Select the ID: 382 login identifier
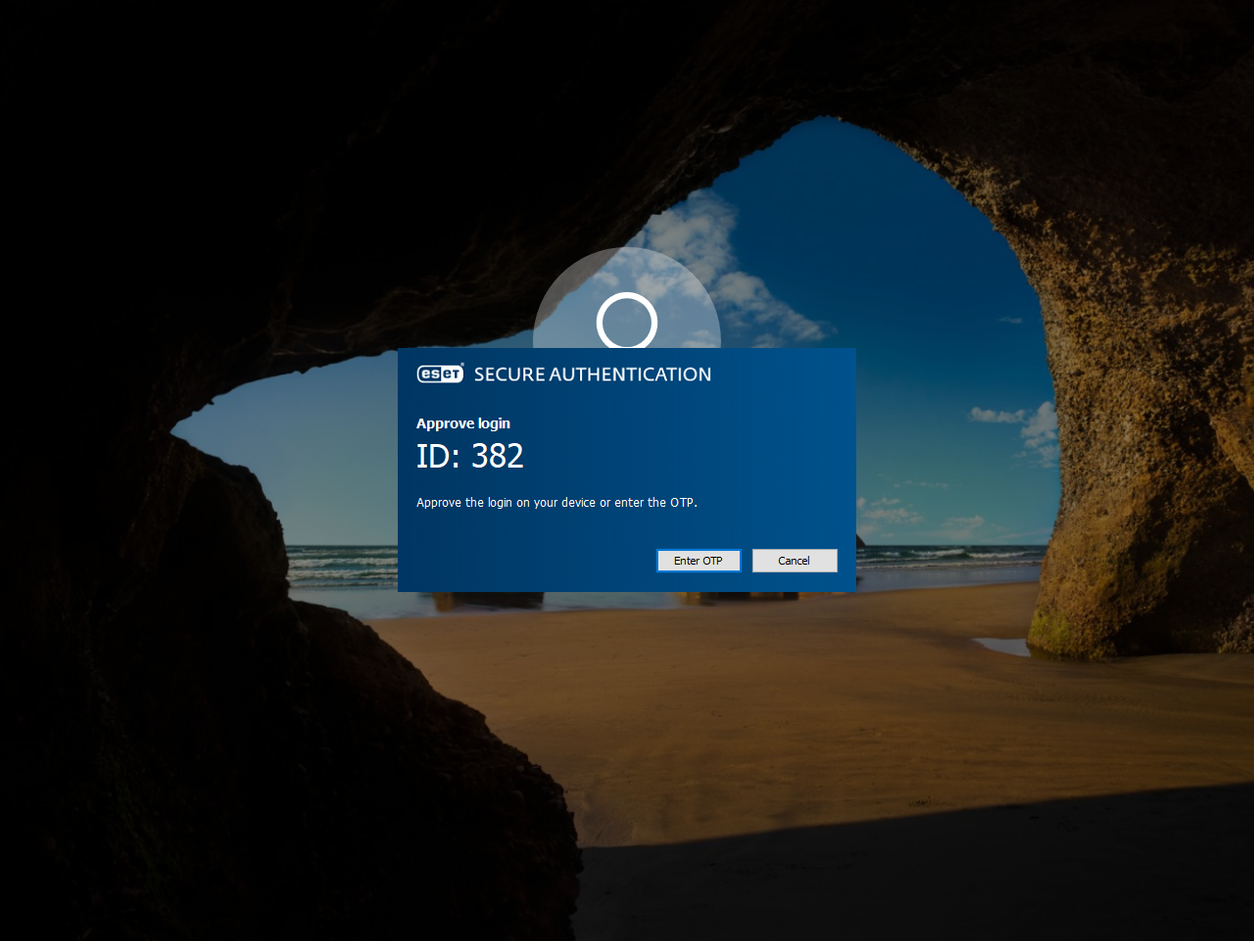This screenshot has height=941, width=1254. point(470,455)
